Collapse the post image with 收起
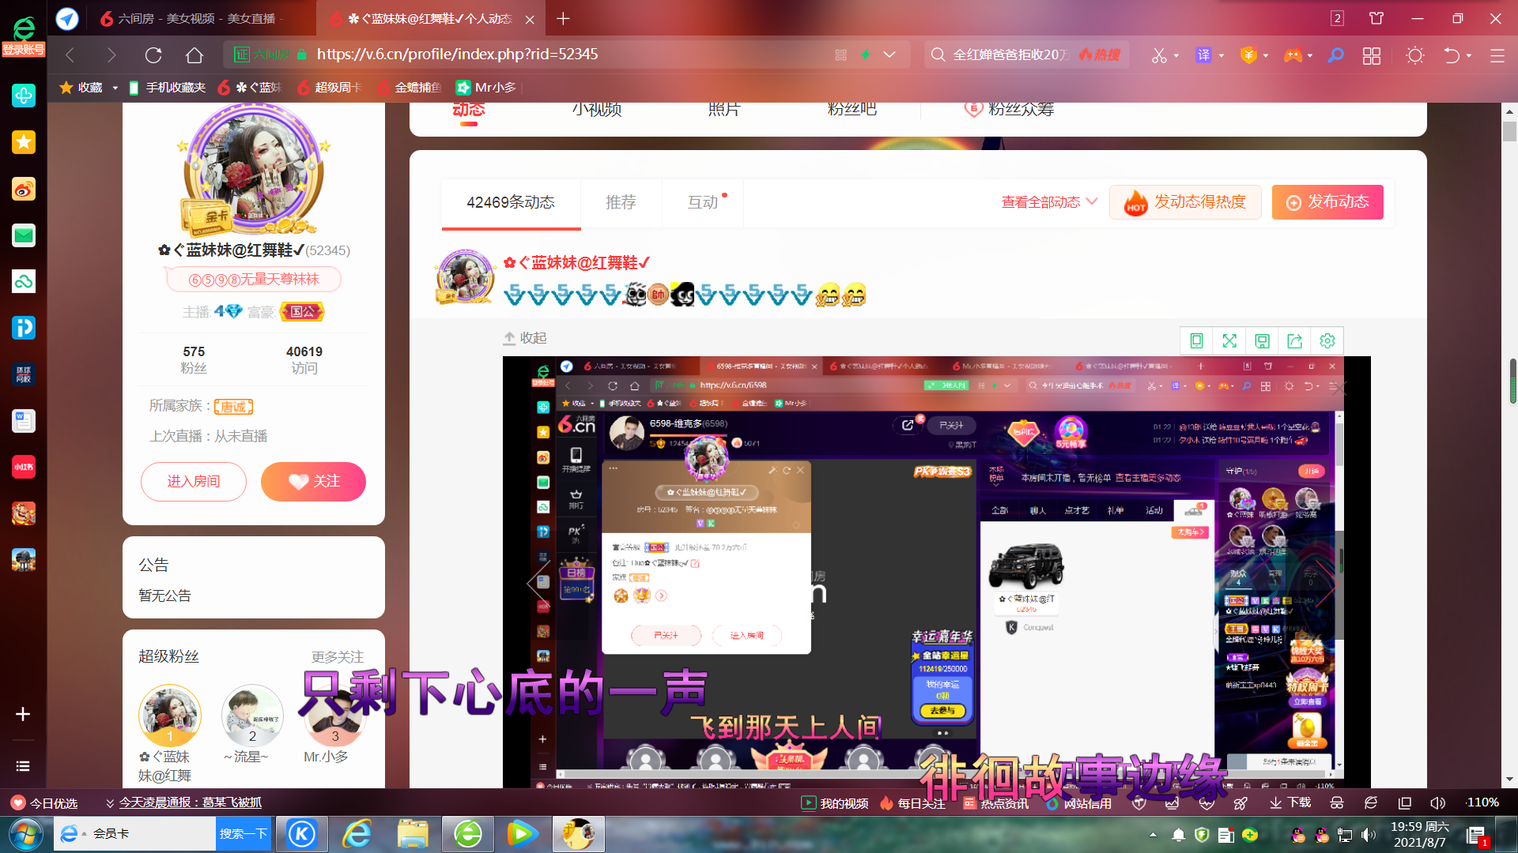Screen dimensions: 1518x853 click(x=525, y=338)
